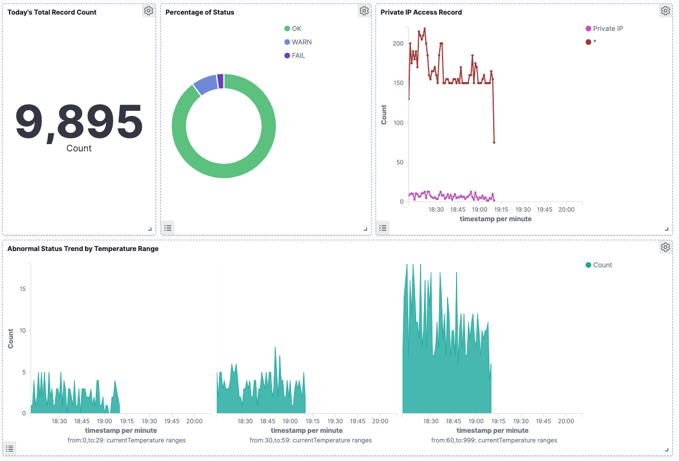Screen dimensions: 679x461
Task: Open gear options on Abnormal Status Trend panel
Action: 665,247
